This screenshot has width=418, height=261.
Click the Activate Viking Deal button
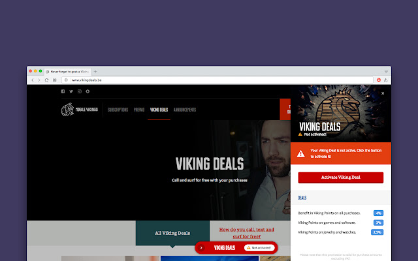[341, 177]
